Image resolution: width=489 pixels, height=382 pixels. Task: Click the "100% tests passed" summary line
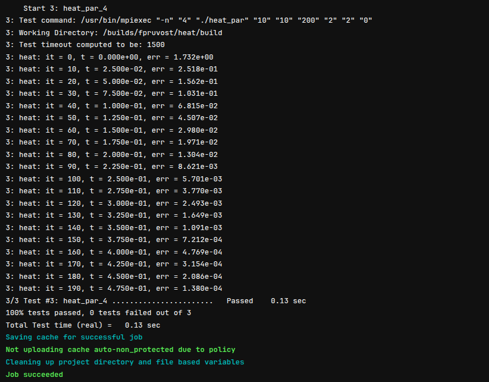[100, 313]
